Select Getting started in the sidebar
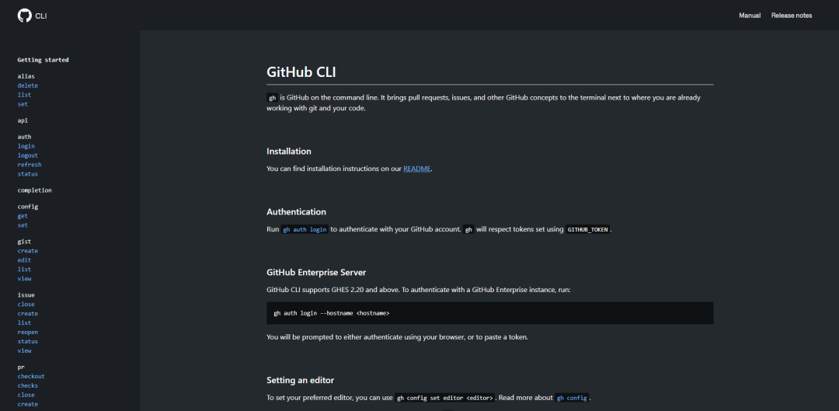839x411 pixels. 43,60
